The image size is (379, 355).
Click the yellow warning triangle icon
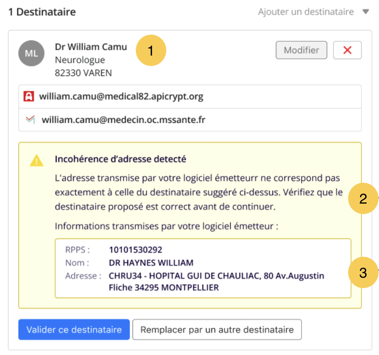pyautogui.click(x=37, y=160)
